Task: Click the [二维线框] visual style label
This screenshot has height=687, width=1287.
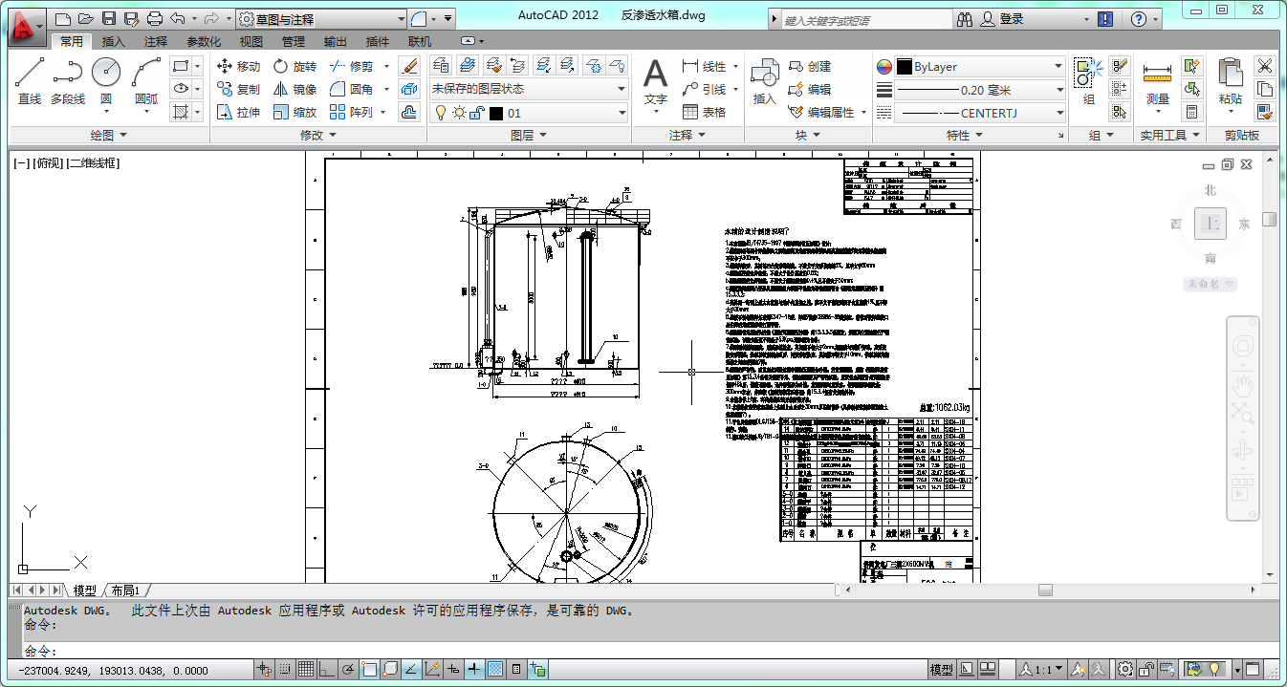Action: [93, 163]
